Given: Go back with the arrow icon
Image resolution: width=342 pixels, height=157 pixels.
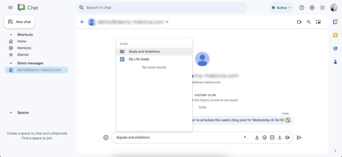Looking at the screenshot, I should click(x=82, y=22).
